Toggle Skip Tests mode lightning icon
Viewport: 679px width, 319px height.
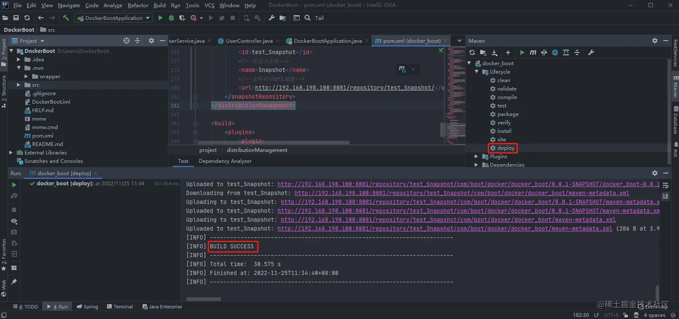coord(555,53)
